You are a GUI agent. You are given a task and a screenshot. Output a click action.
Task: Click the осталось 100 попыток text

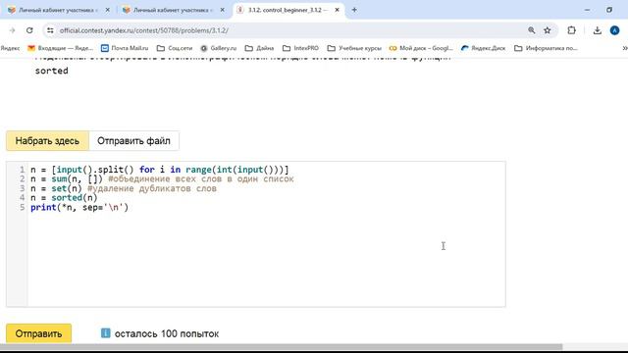[x=167, y=333]
